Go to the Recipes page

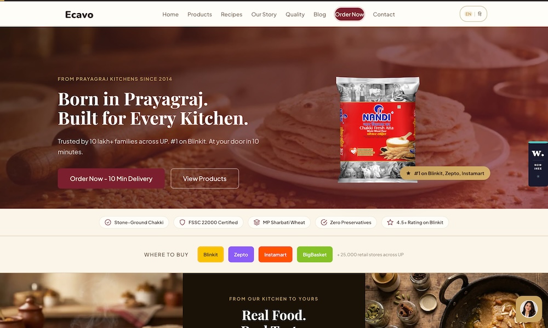pos(231,14)
